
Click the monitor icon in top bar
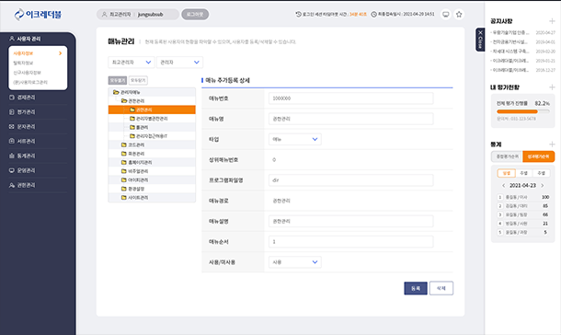coord(446,15)
